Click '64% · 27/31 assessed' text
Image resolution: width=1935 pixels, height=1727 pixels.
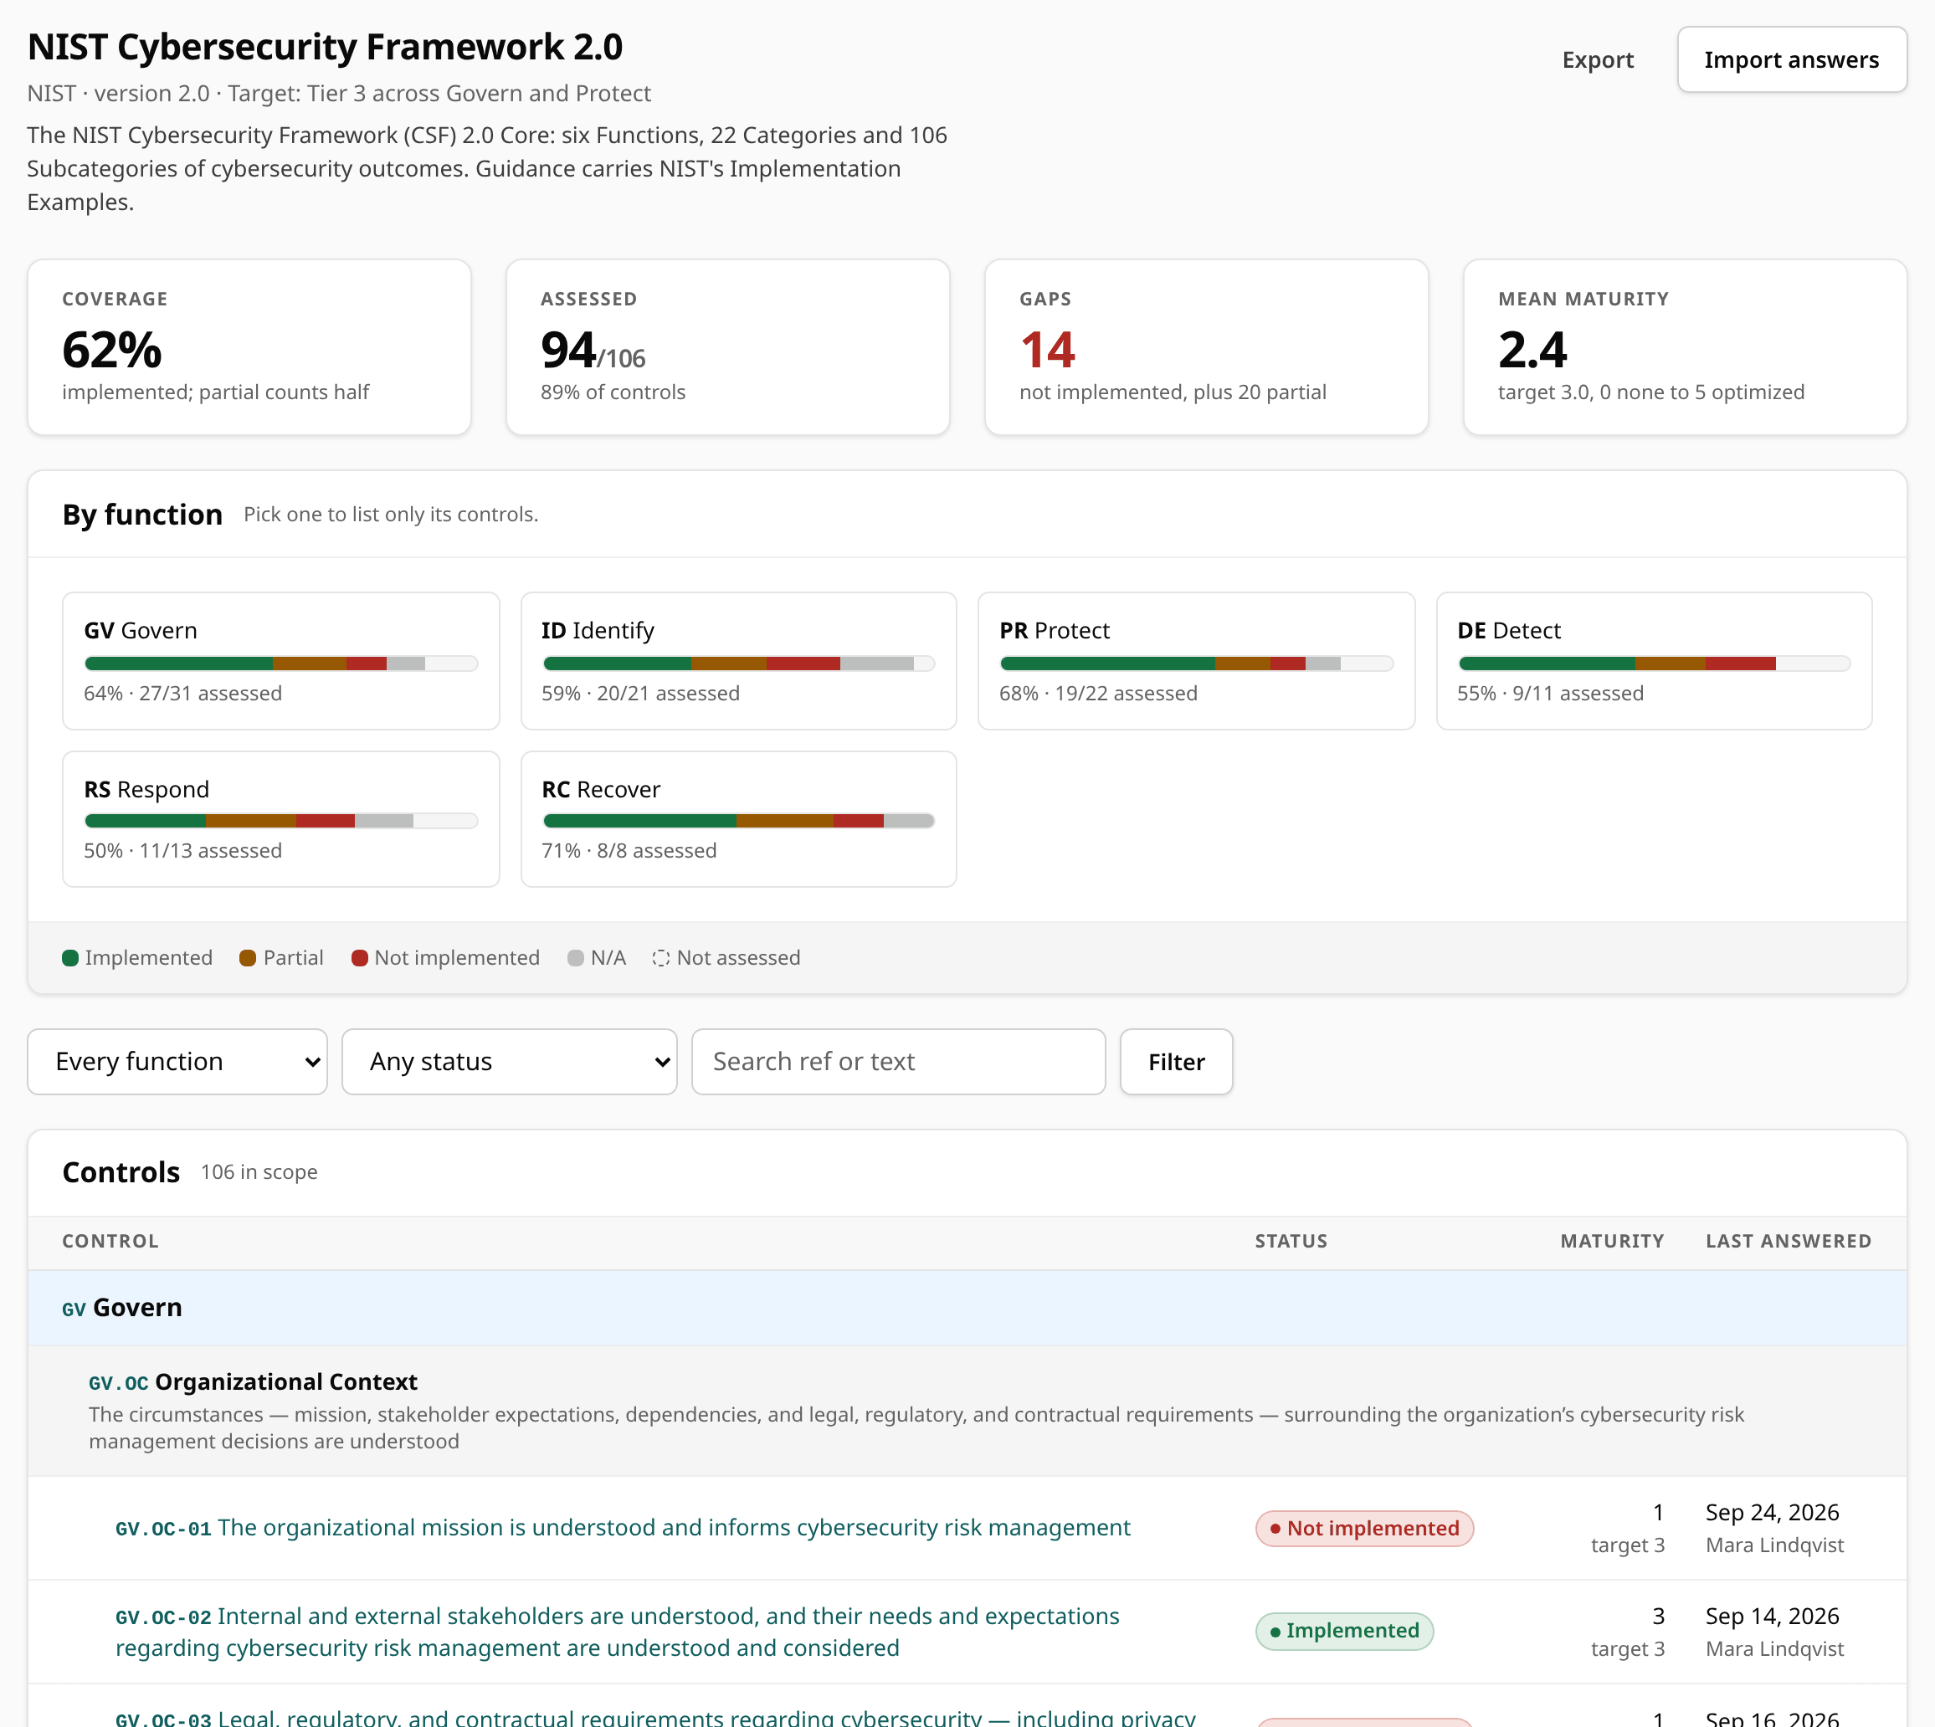tap(183, 694)
